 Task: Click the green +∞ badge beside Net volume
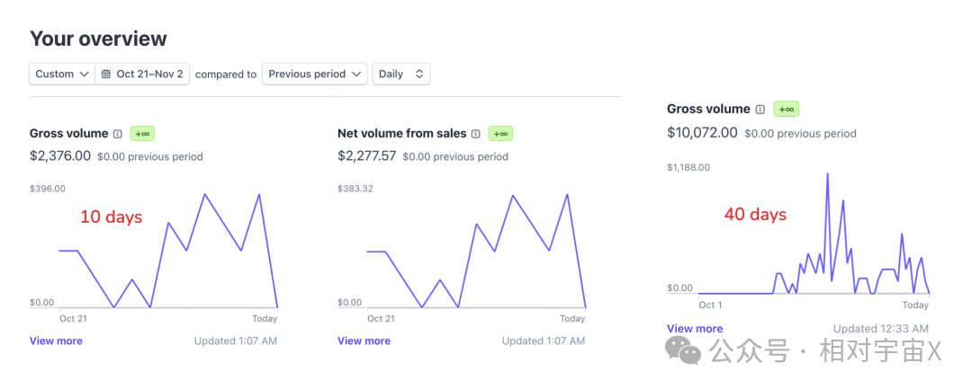[x=500, y=134]
